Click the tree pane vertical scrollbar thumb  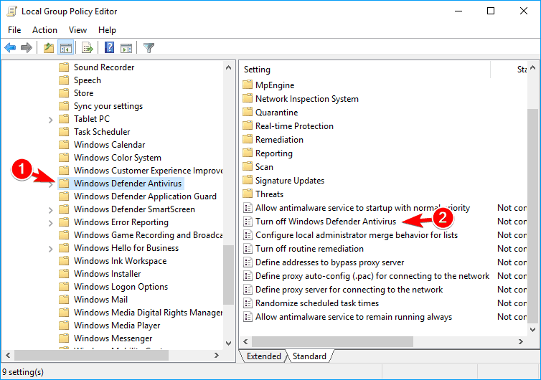[x=228, y=275]
